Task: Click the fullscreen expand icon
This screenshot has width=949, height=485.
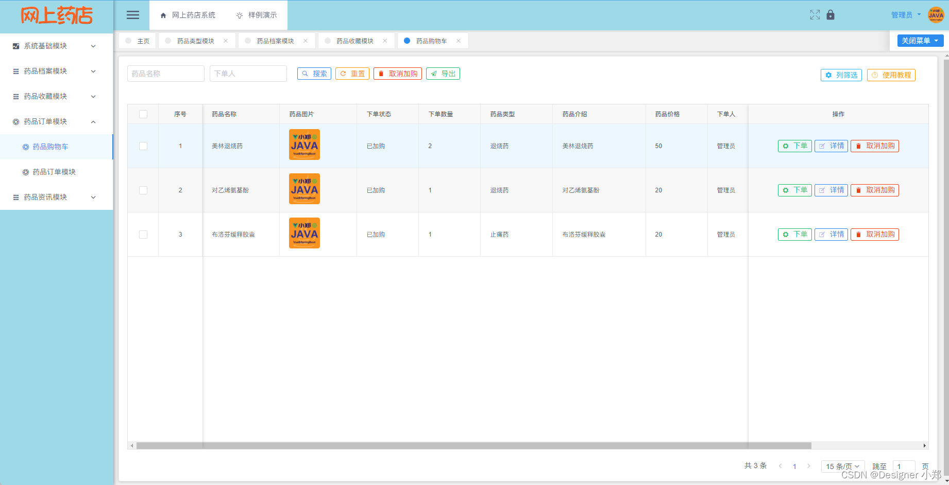Action: point(815,15)
